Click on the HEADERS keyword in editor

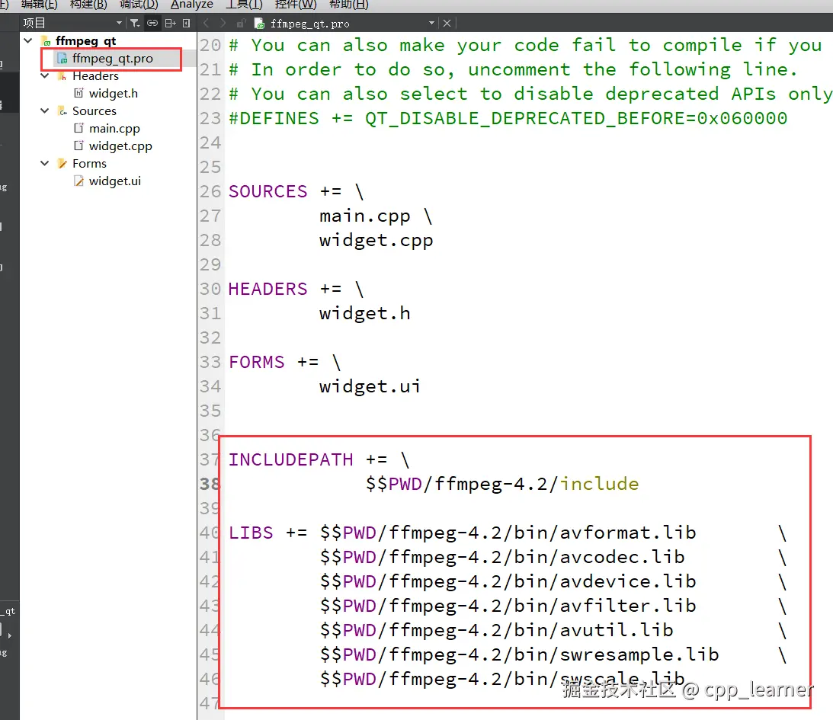(x=268, y=289)
